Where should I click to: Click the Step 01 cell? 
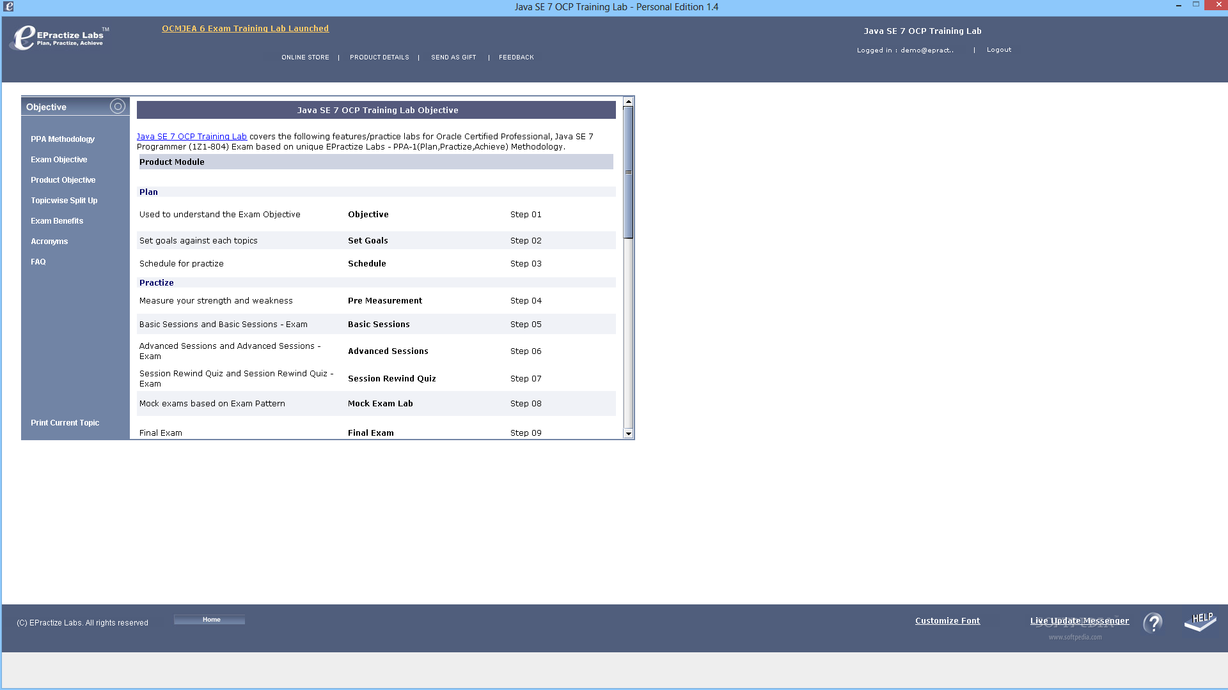[x=526, y=215]
